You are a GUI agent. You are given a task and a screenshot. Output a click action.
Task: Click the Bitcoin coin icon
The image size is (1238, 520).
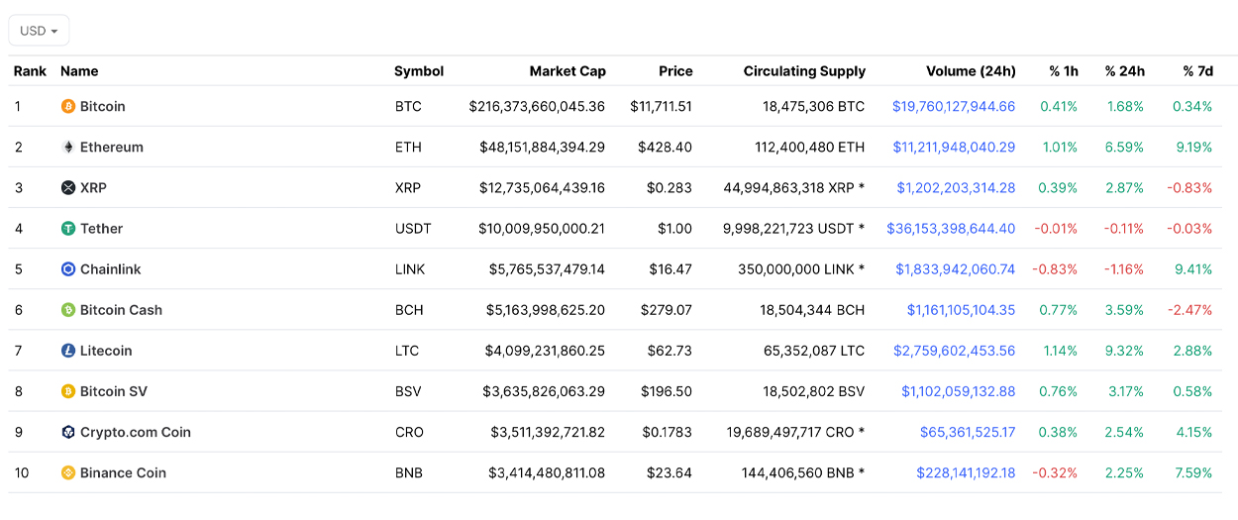coord(68,106)
